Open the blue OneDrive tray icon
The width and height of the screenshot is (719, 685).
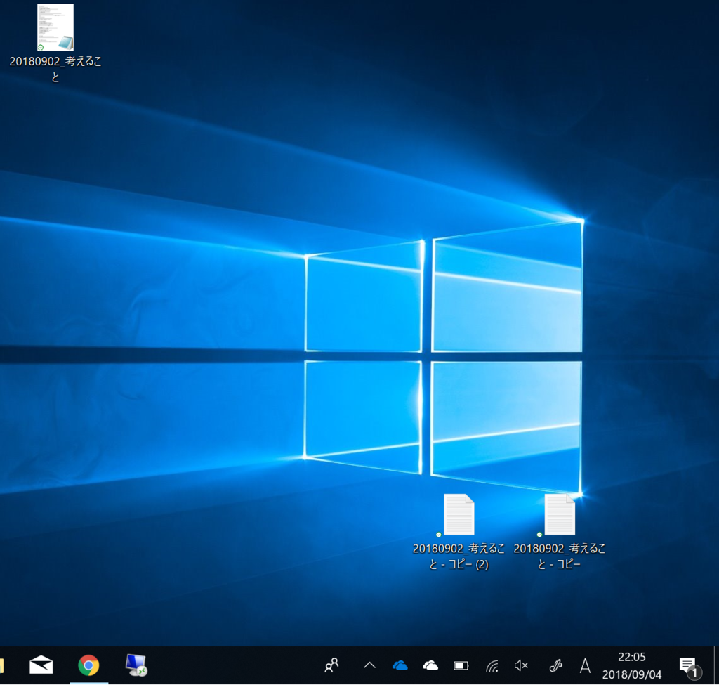[x=400, y=665]
